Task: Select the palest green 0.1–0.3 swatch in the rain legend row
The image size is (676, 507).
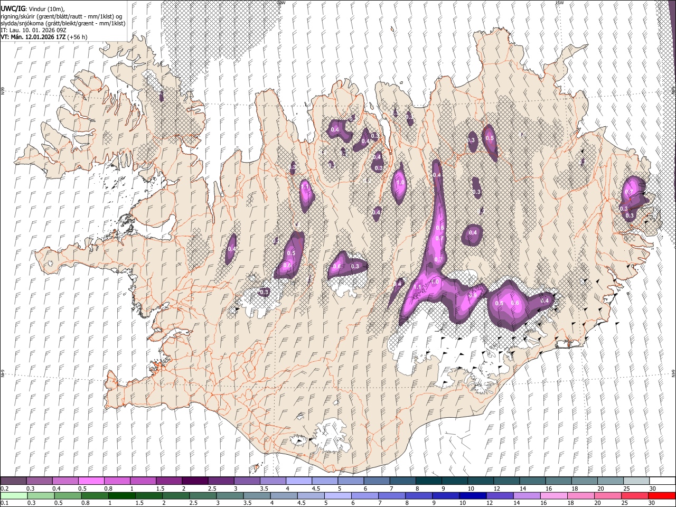Action: click(x=14, y=495)
